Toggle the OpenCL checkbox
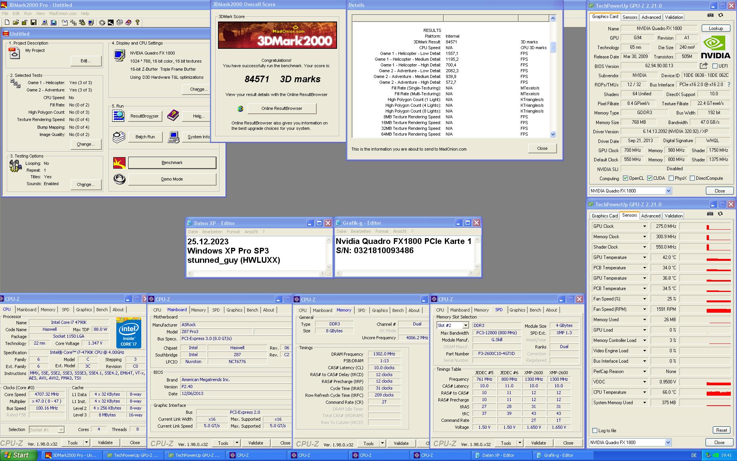737x461 pixels. [x=625, y=178]
